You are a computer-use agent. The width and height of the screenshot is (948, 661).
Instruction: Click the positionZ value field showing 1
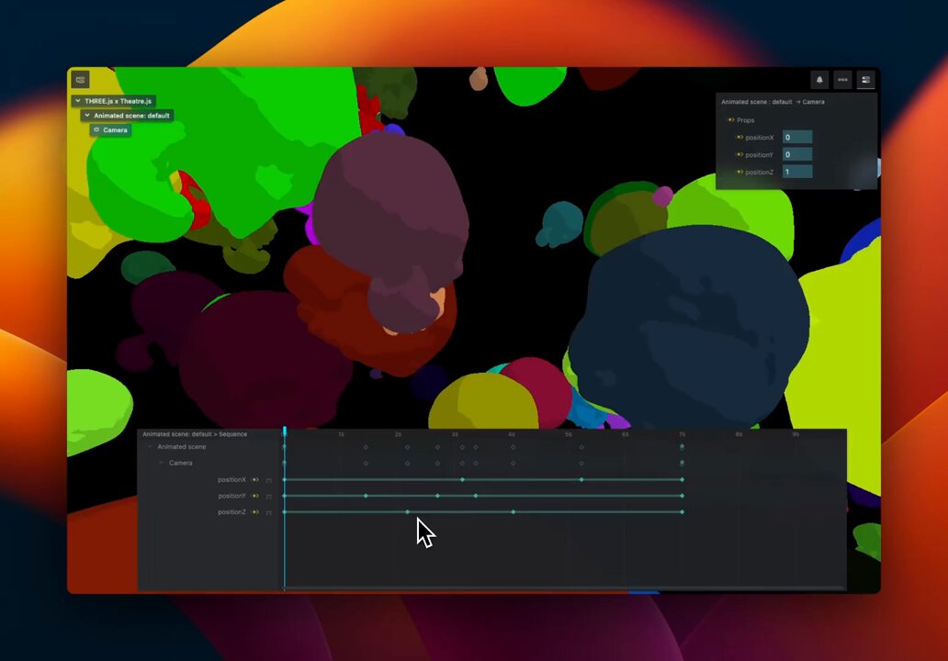pos(796,172)
